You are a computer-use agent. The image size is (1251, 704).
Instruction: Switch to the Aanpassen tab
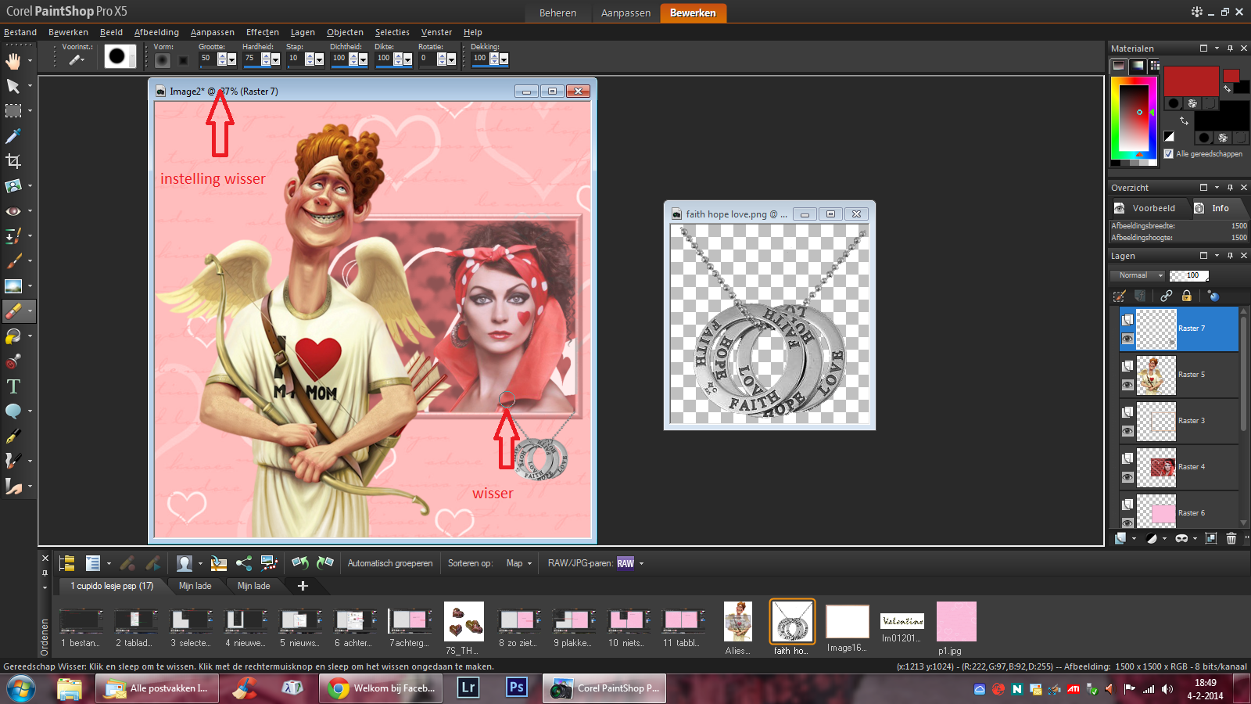625,13
